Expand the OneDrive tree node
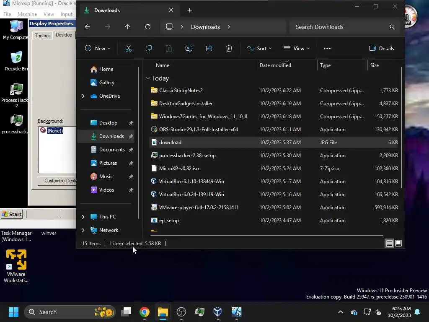Screen dimensions: 429x322 [x=83, y=96]
